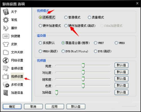Viewport: 141px width, 112px height.
Task: Choose 硬件加速模式 (高级) radio option
Action: pyautogui.click(x=66, y=26)
